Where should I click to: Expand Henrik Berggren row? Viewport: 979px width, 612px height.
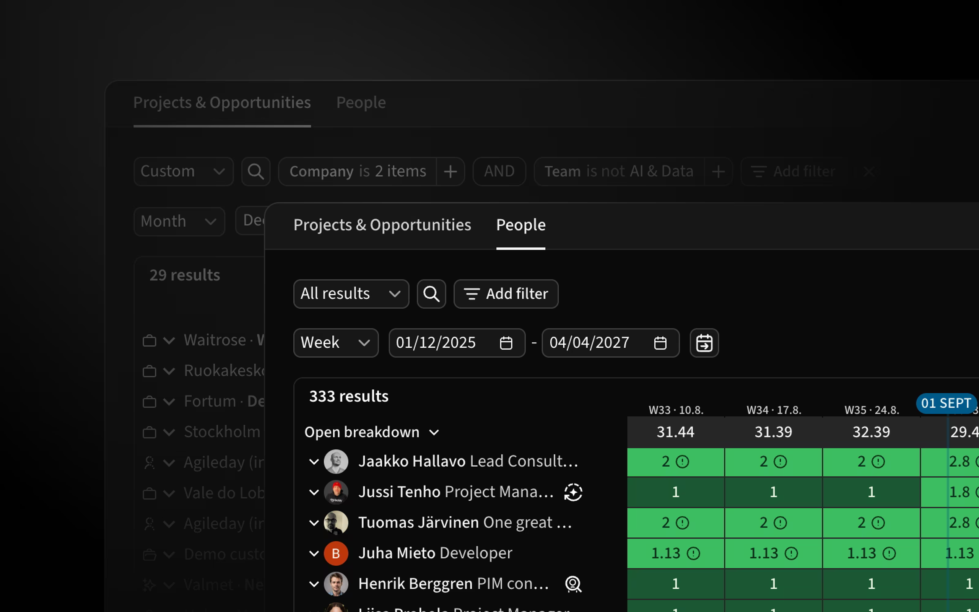point(314,584)
